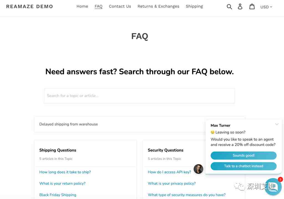Viewport: 284px width, 199px height.
Task: Open How do I access API key?
Action: pos(169,172)
